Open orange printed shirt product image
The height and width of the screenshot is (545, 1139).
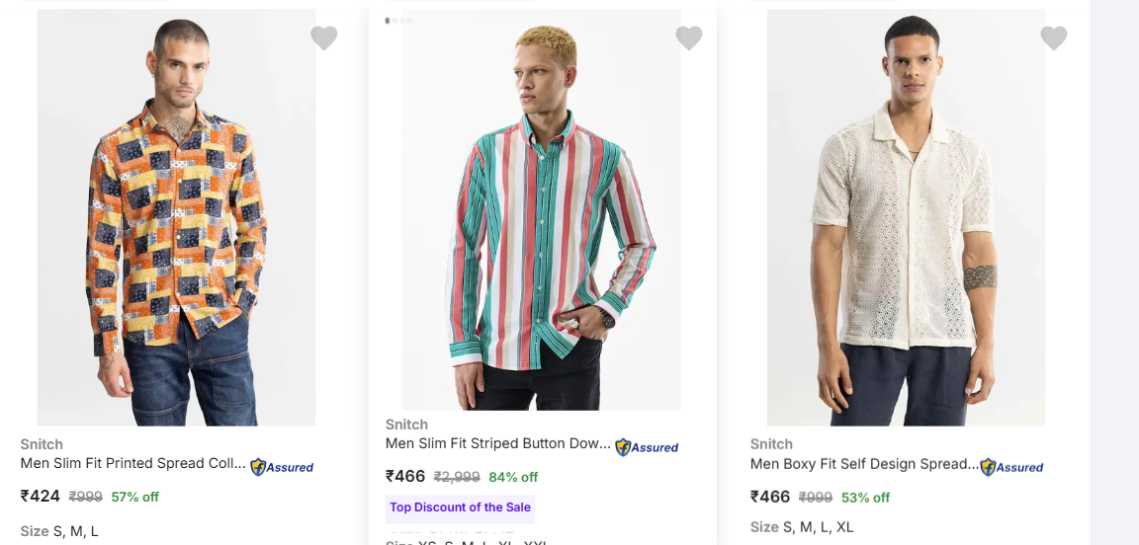click(176, 217)
